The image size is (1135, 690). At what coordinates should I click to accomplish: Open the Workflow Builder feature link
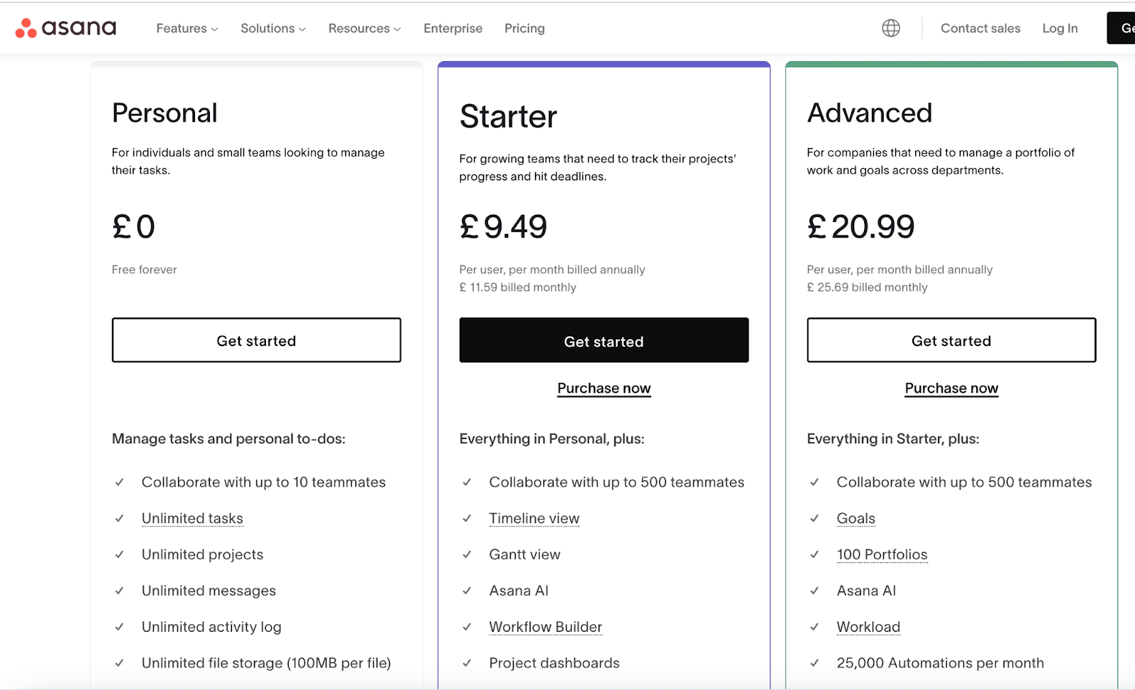546,627
